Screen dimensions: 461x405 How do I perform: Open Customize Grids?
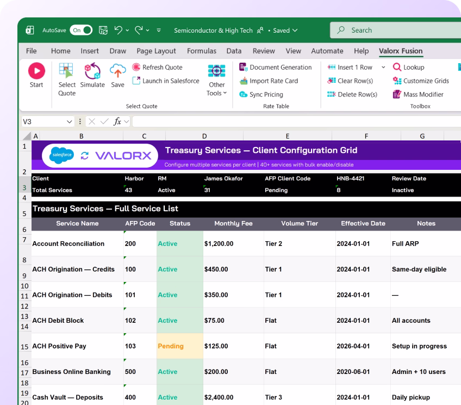click(x=421, y=81)
